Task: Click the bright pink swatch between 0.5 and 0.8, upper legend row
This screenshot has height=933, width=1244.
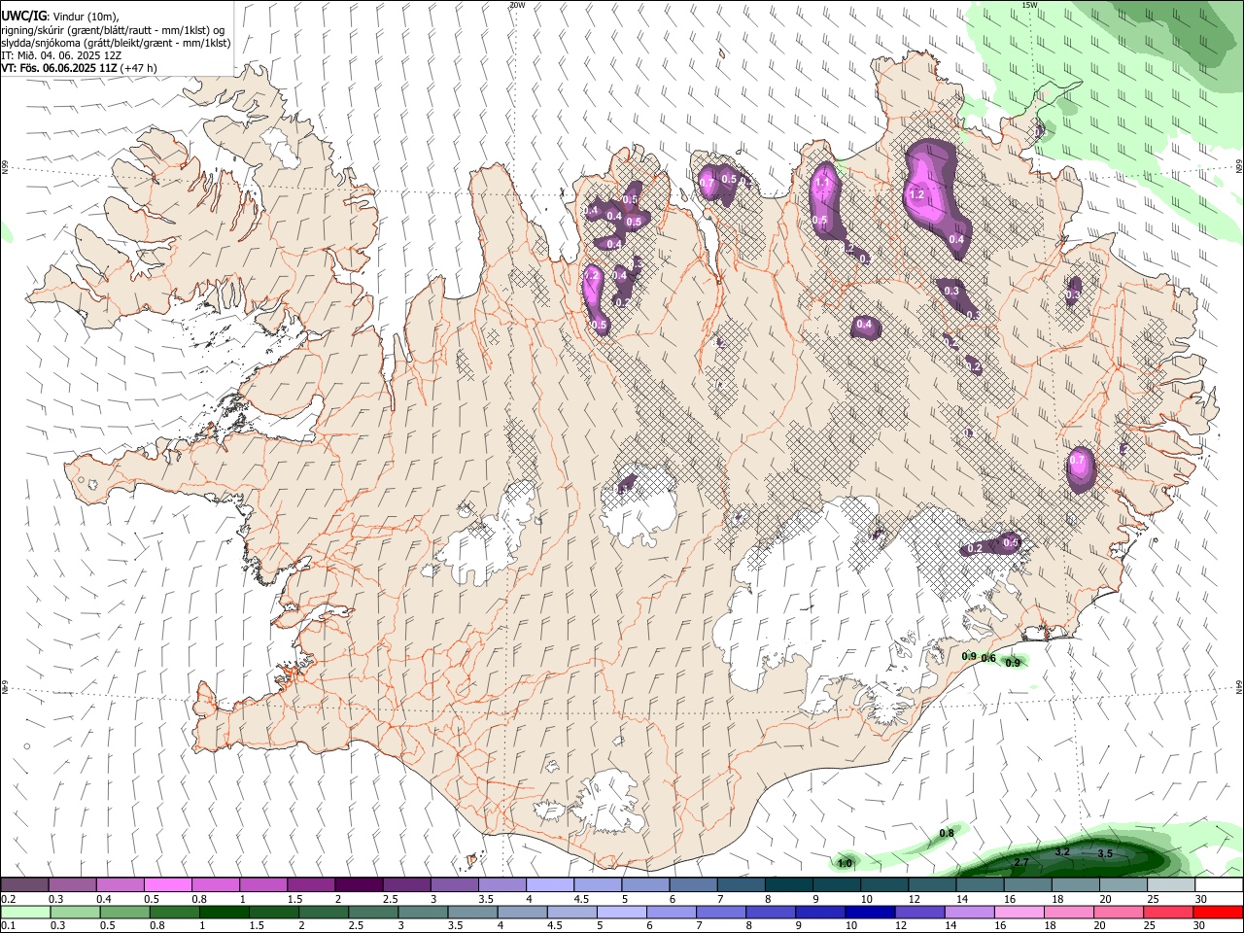Action: click(167, 885)
